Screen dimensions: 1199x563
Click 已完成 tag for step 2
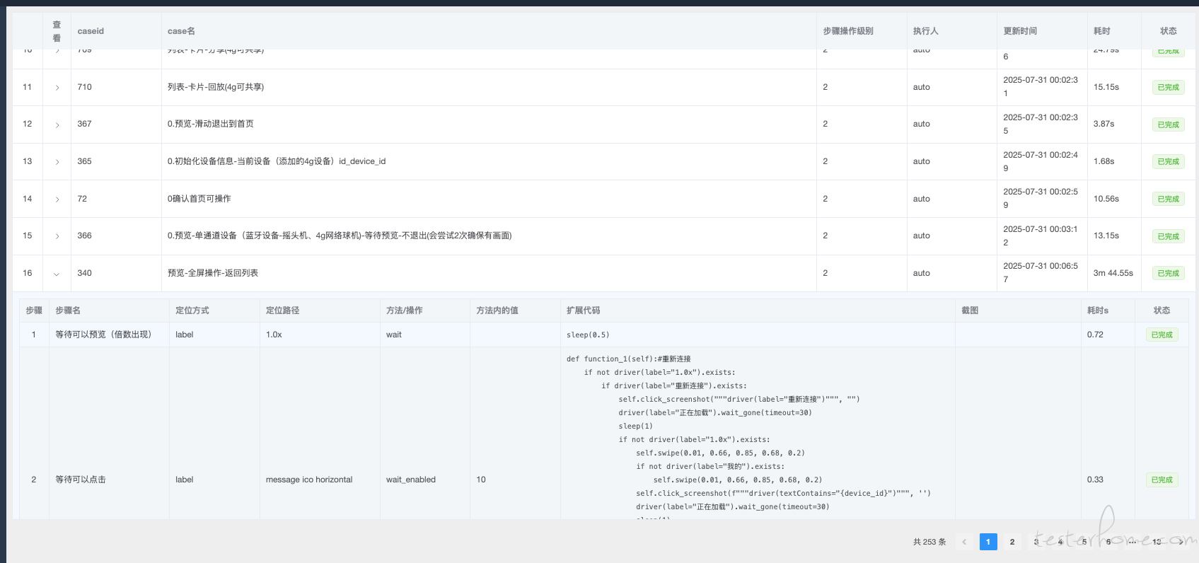coord(1162,480)
